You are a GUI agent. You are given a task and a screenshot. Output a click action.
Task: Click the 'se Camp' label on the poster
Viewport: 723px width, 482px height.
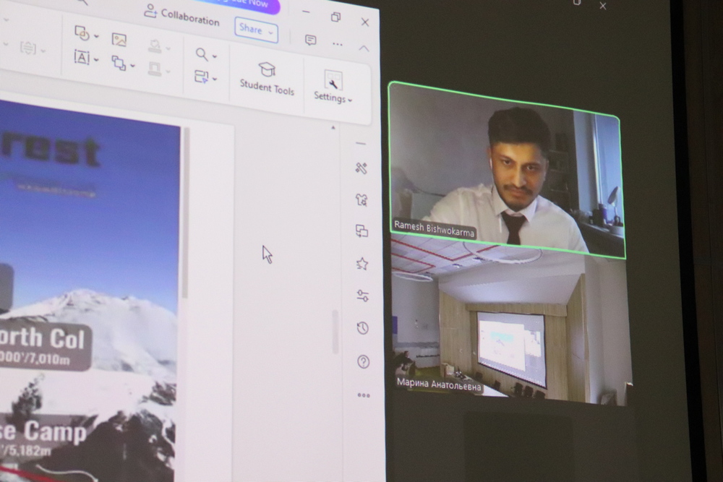[43, 431]
